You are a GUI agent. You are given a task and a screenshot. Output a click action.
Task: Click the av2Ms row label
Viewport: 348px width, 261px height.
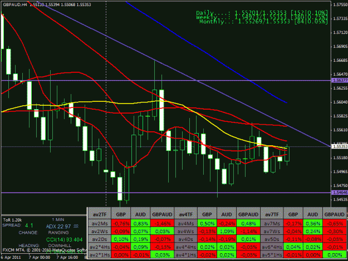pos(100,224)
